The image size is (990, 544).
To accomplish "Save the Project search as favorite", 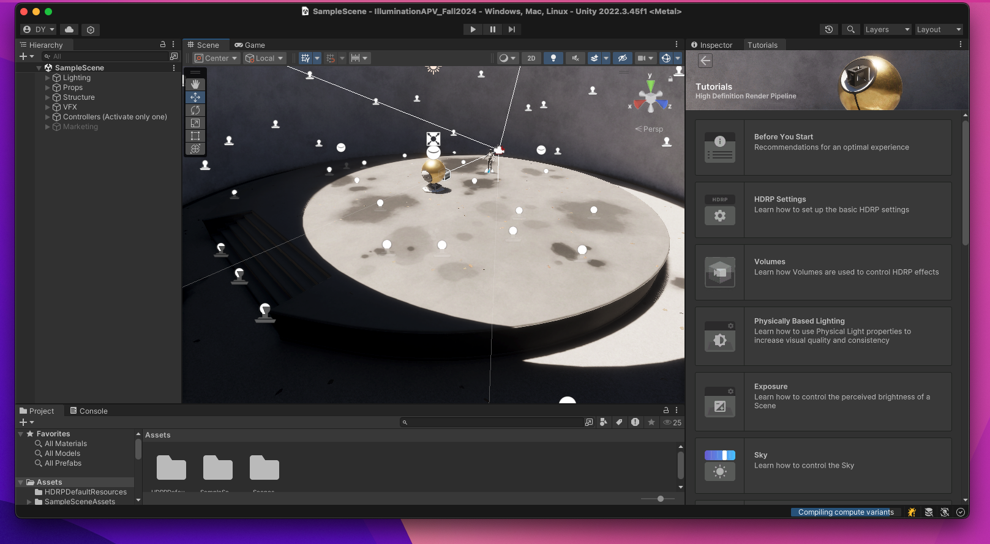I will [x=651, y=422].
